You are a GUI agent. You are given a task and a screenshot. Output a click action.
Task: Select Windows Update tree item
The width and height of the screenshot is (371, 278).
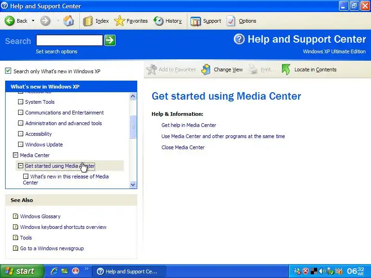[44, 145]
